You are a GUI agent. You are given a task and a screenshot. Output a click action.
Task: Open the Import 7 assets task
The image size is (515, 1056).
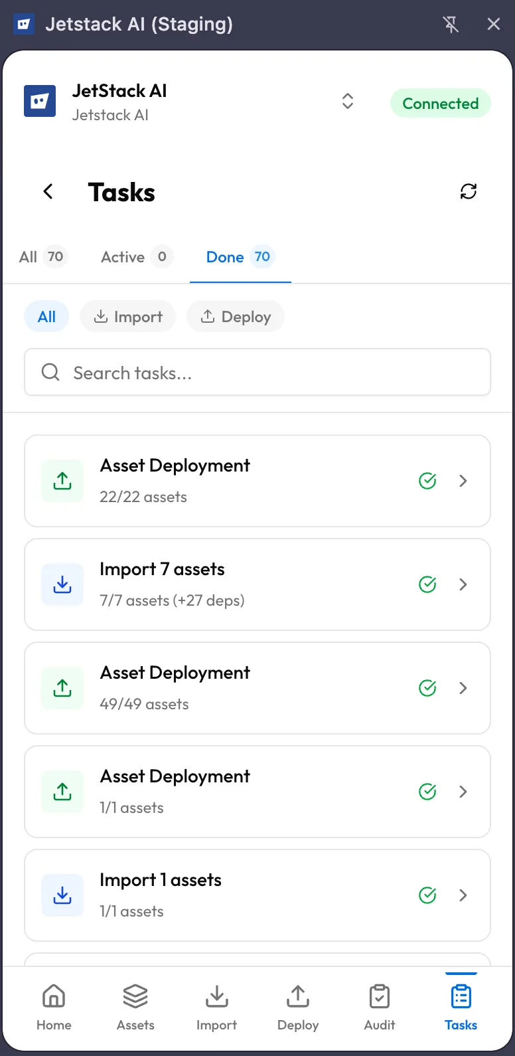click(257, 584)
